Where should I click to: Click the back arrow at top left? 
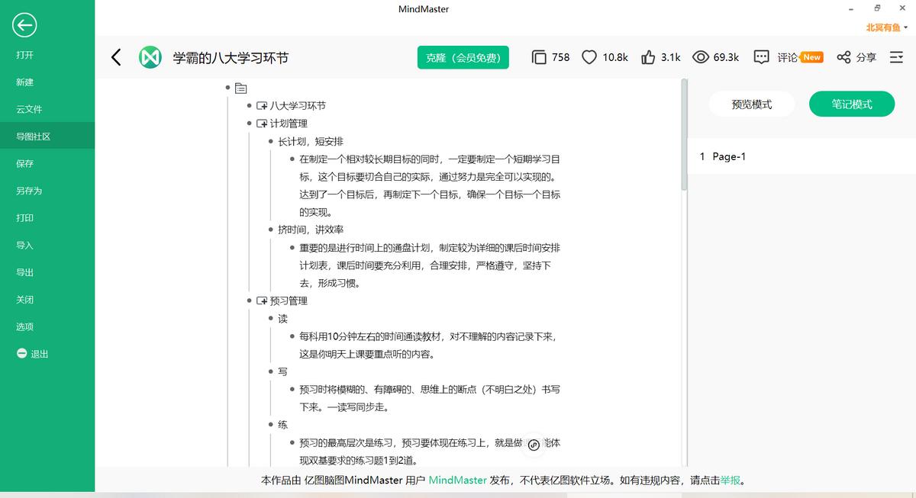pyautogui.click(x=116, y=56)
